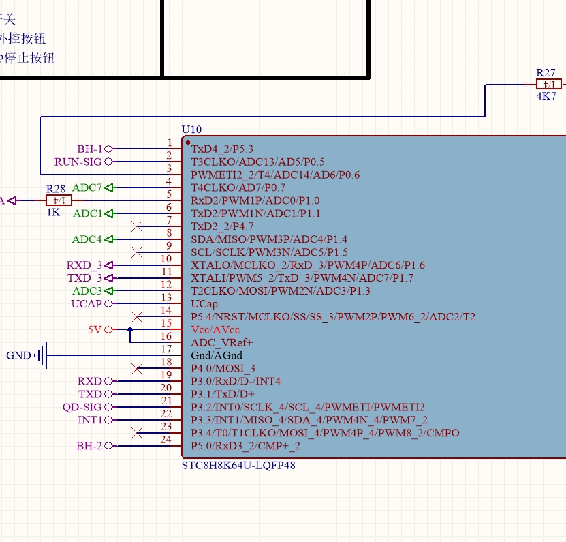Image resolution: width=566 pixels, height=542 pixels.
Task: Click the XTALO/MCLKO_2/RxD_3 pin name
Action: (308, 265)
